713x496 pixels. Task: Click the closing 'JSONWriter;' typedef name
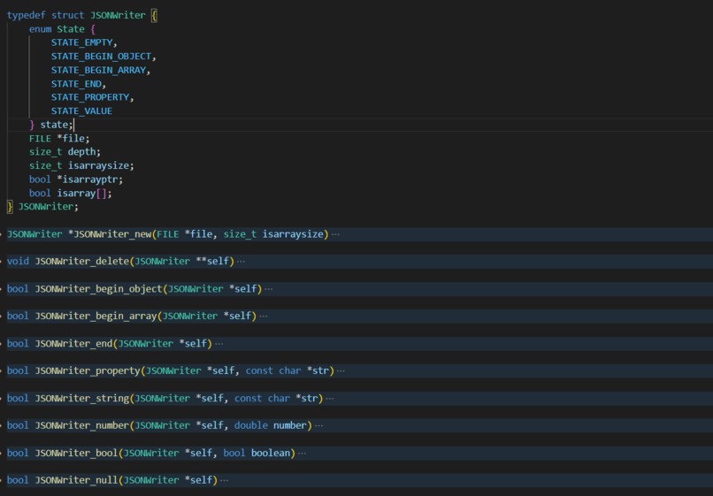click(x=48, y=207)
